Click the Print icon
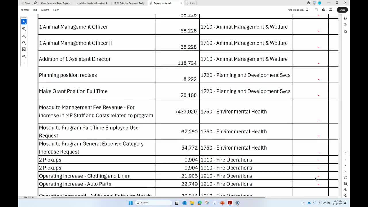Viewport: 368px width, 207px height. tap(331, 10)
